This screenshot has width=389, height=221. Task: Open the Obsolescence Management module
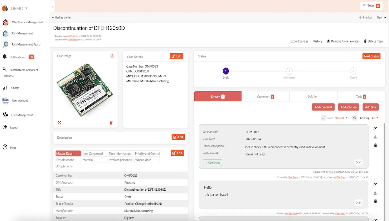click(x=27, y=22)
